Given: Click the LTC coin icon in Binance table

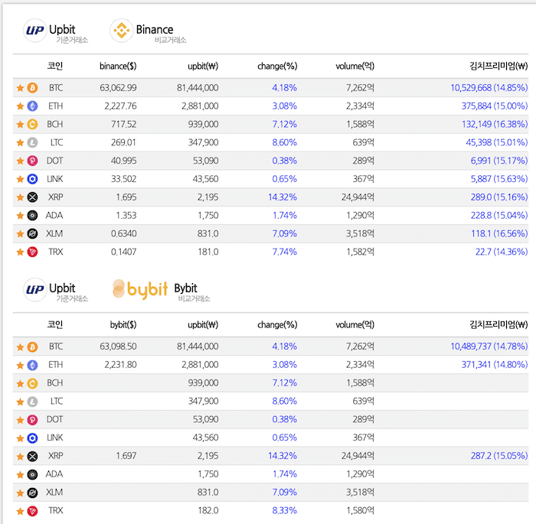Looking at the screenshot, I should (32, 142).
